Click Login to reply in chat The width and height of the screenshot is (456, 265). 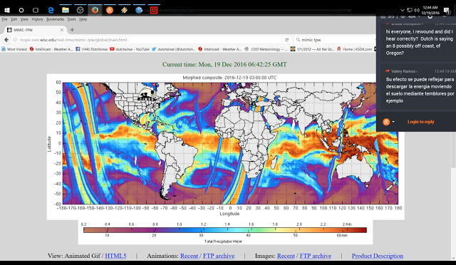coord(421,122)
